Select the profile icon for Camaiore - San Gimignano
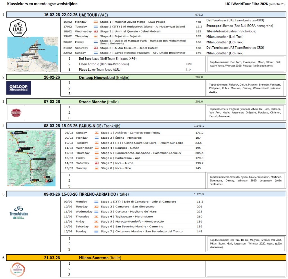Screen dimensions: 288x279 tap(96, 207)
